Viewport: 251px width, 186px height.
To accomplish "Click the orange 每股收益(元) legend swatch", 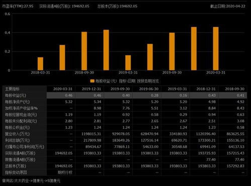I will pyautogui.click(x=92, y=81).
